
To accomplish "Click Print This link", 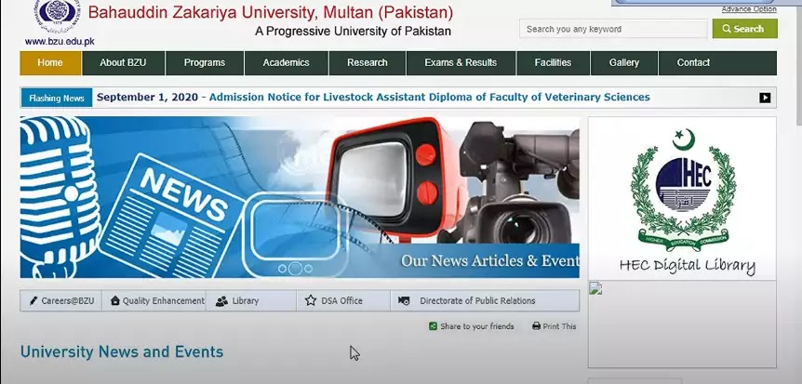I will pyautogui.click(x=559, y=326).
